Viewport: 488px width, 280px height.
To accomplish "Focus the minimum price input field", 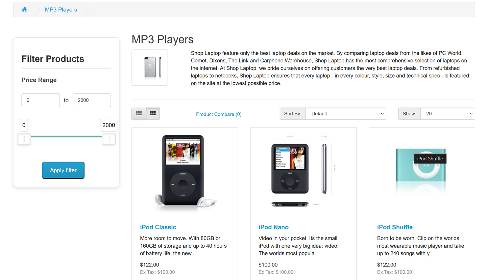I will (41, 100).
